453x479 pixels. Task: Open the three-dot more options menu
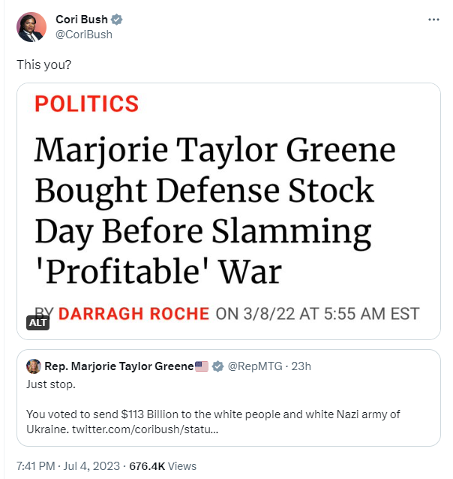433,20
